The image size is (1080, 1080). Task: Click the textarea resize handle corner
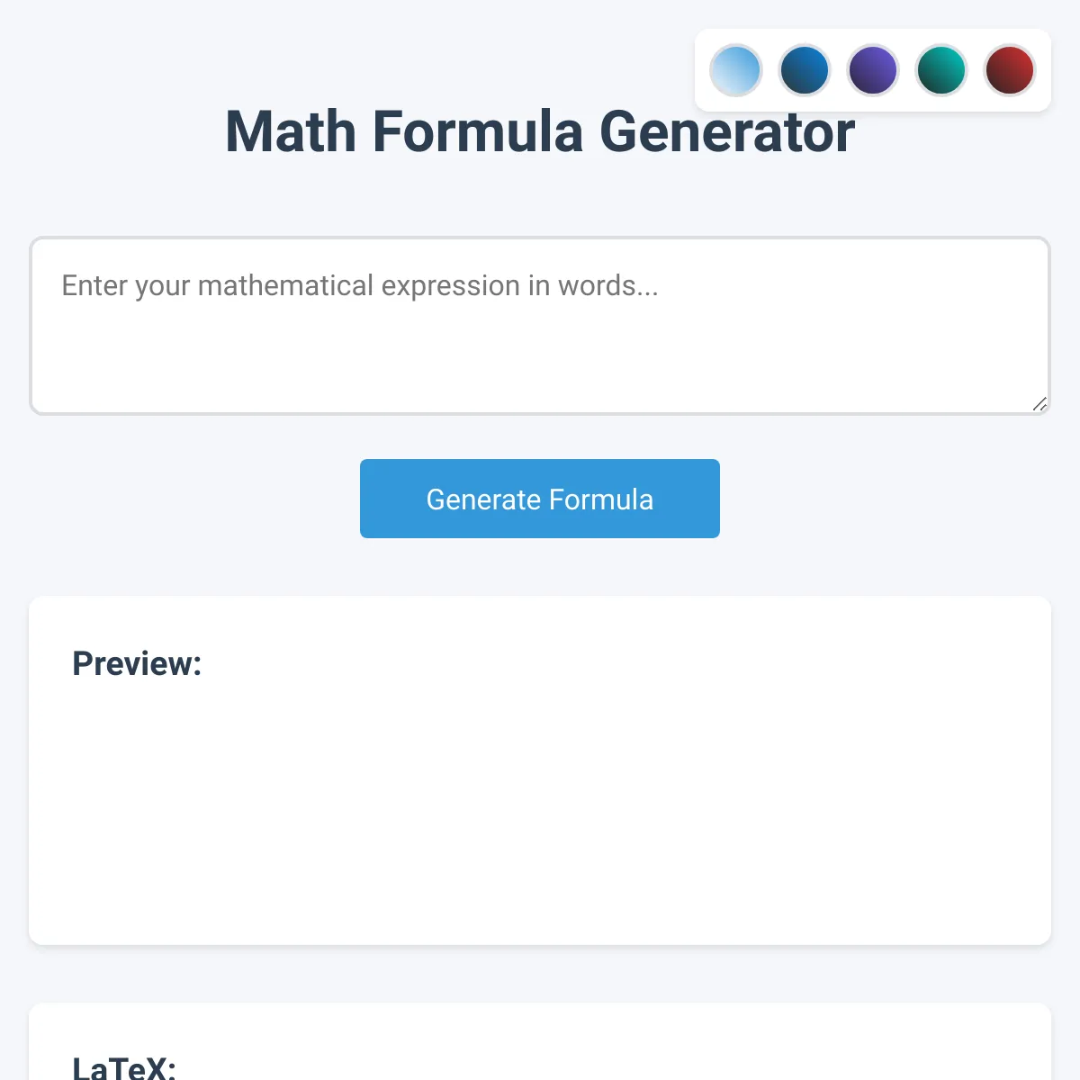(x=1039, y=404)
